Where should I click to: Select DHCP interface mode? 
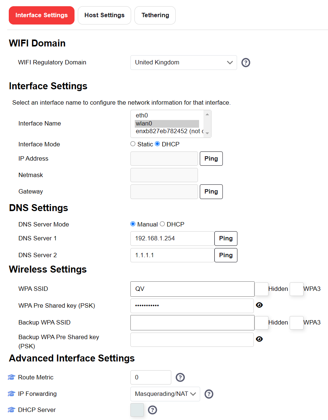pyautogui.click(x=157, y=144)
